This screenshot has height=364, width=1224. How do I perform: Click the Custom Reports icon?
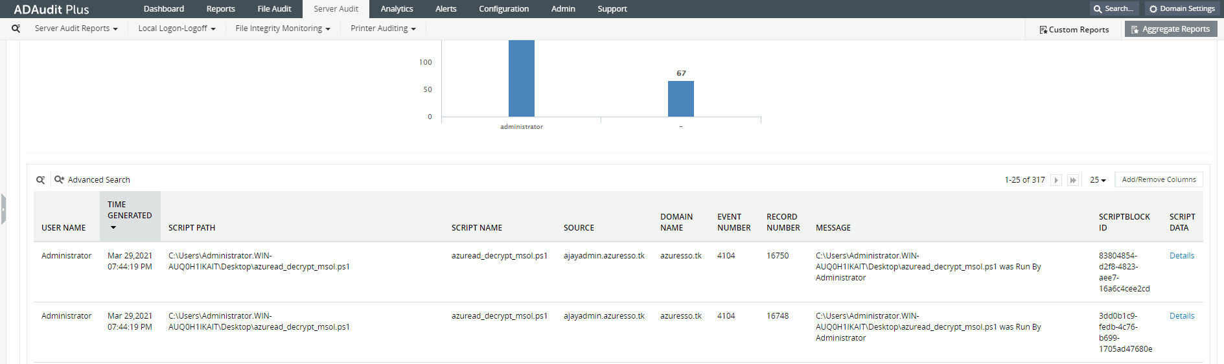point(1043,30)
